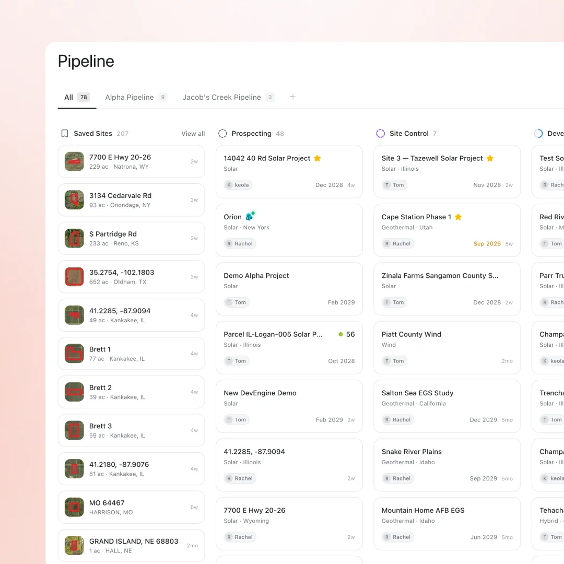The height and width of the screenshot is (564, 564).
Task: Switch to Jacob's Creek Pipeline tab
Action: click(228, 97)
